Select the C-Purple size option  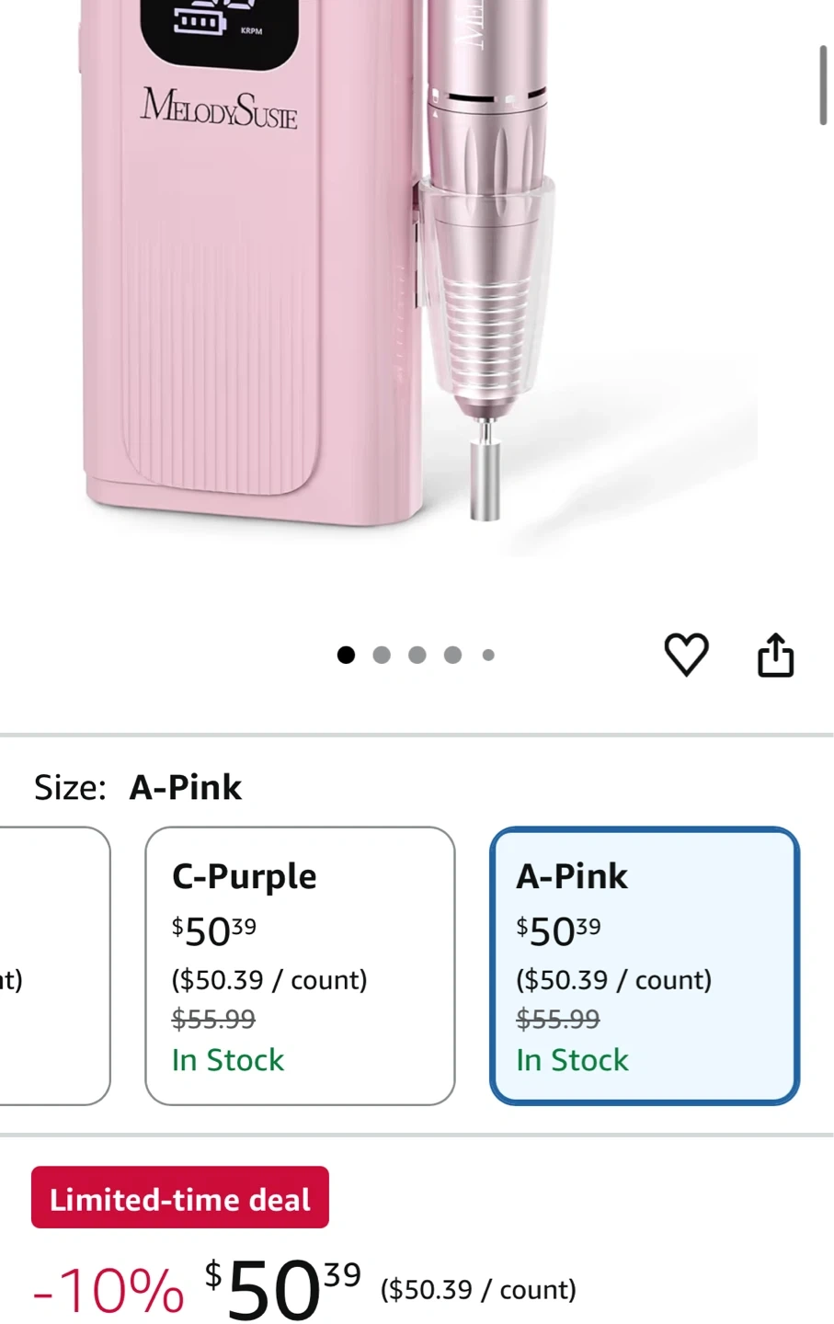coord(300,965)
